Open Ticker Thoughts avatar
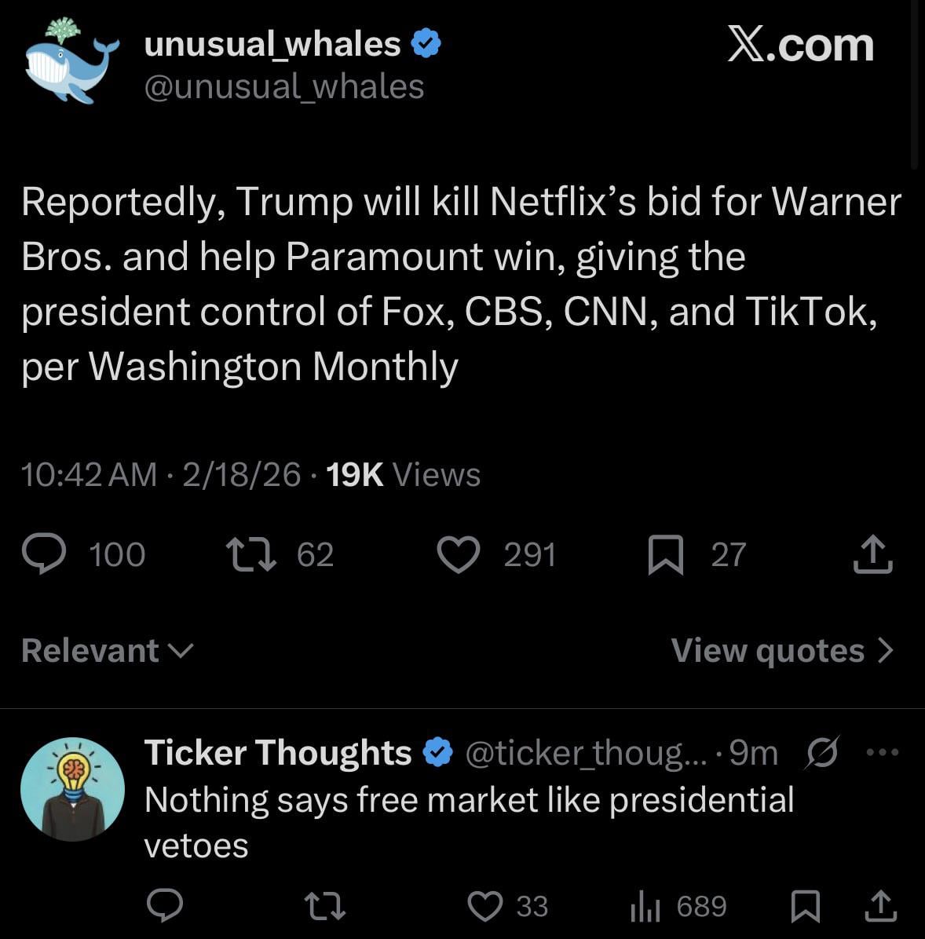 (72, 789)
